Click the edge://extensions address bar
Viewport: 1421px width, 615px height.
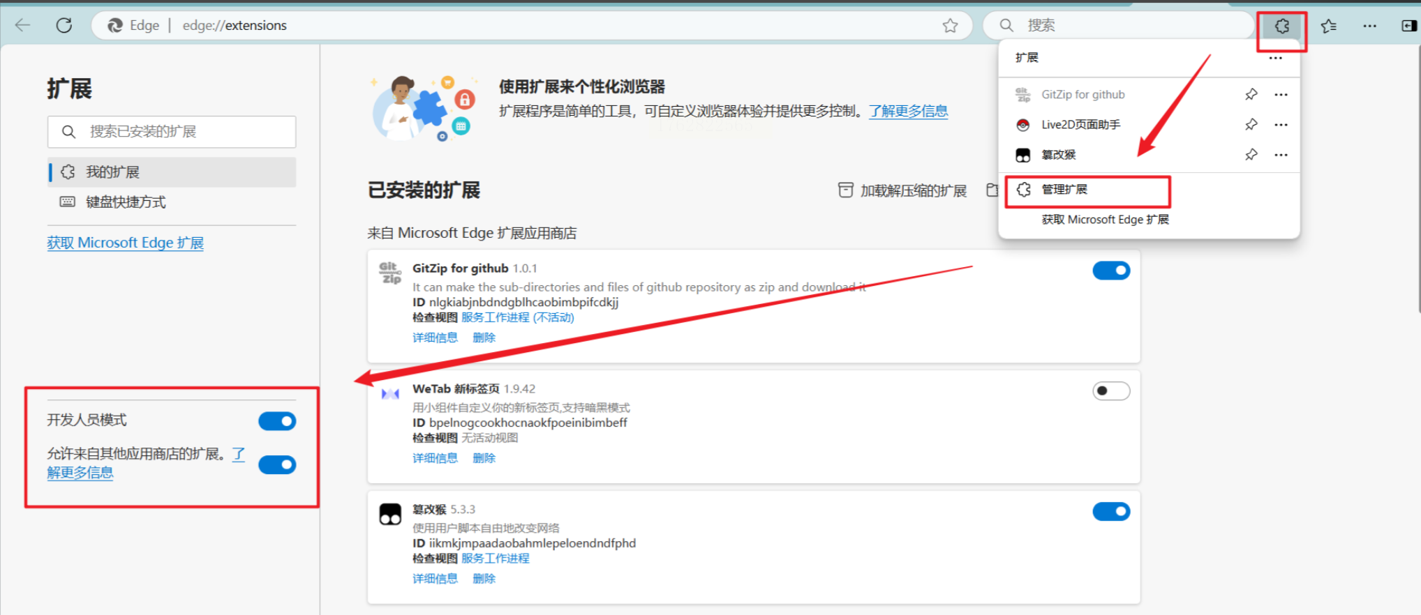[532, 26]
